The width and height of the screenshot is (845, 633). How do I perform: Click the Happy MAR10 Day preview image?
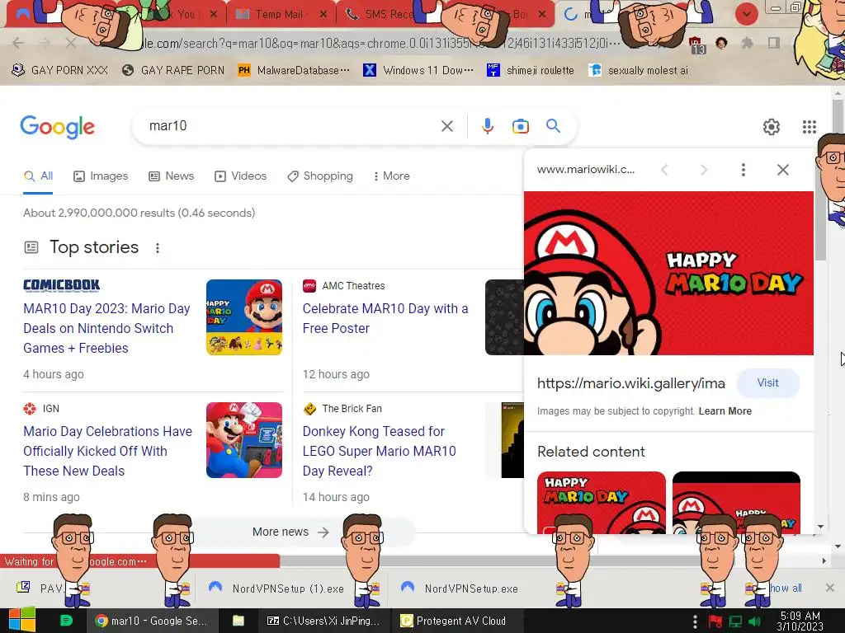coord(668,273)
